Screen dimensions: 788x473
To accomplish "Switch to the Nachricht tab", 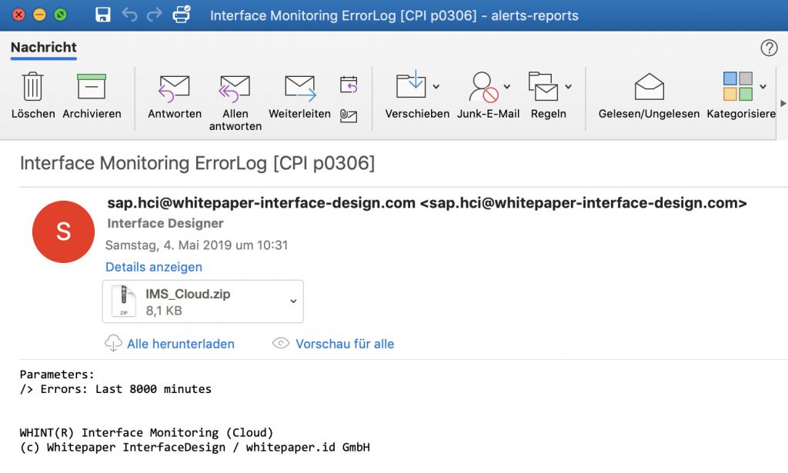I will [43, 48].
